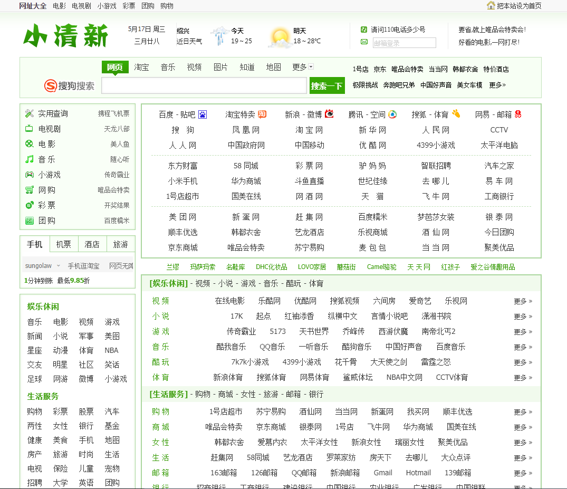
Task: Open the 携程飞机票 sidebar link
Action: 113,113
